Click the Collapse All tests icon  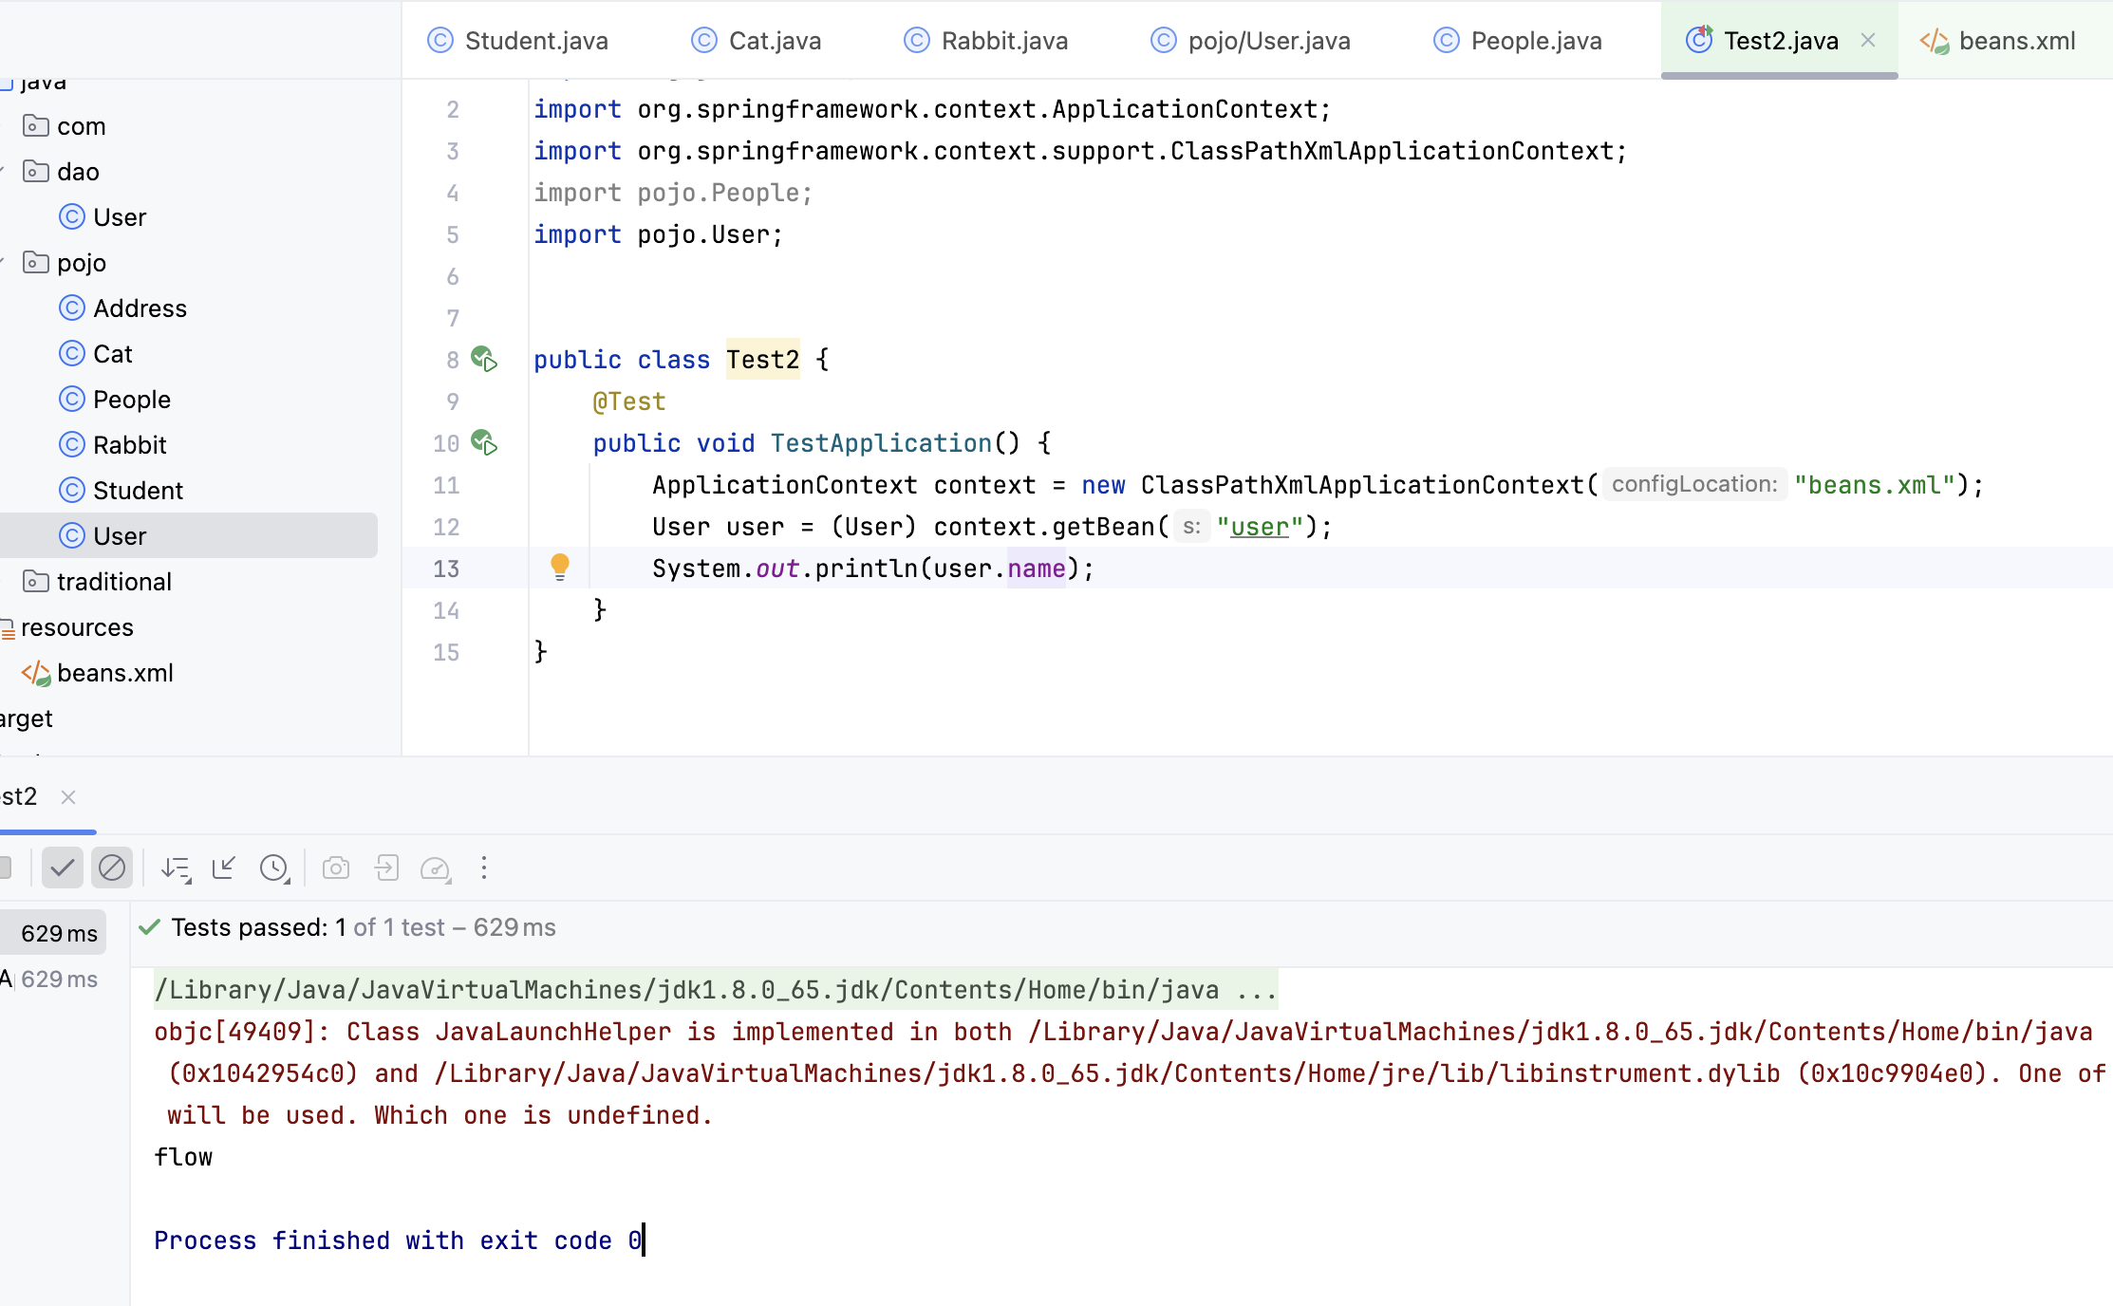224,868
